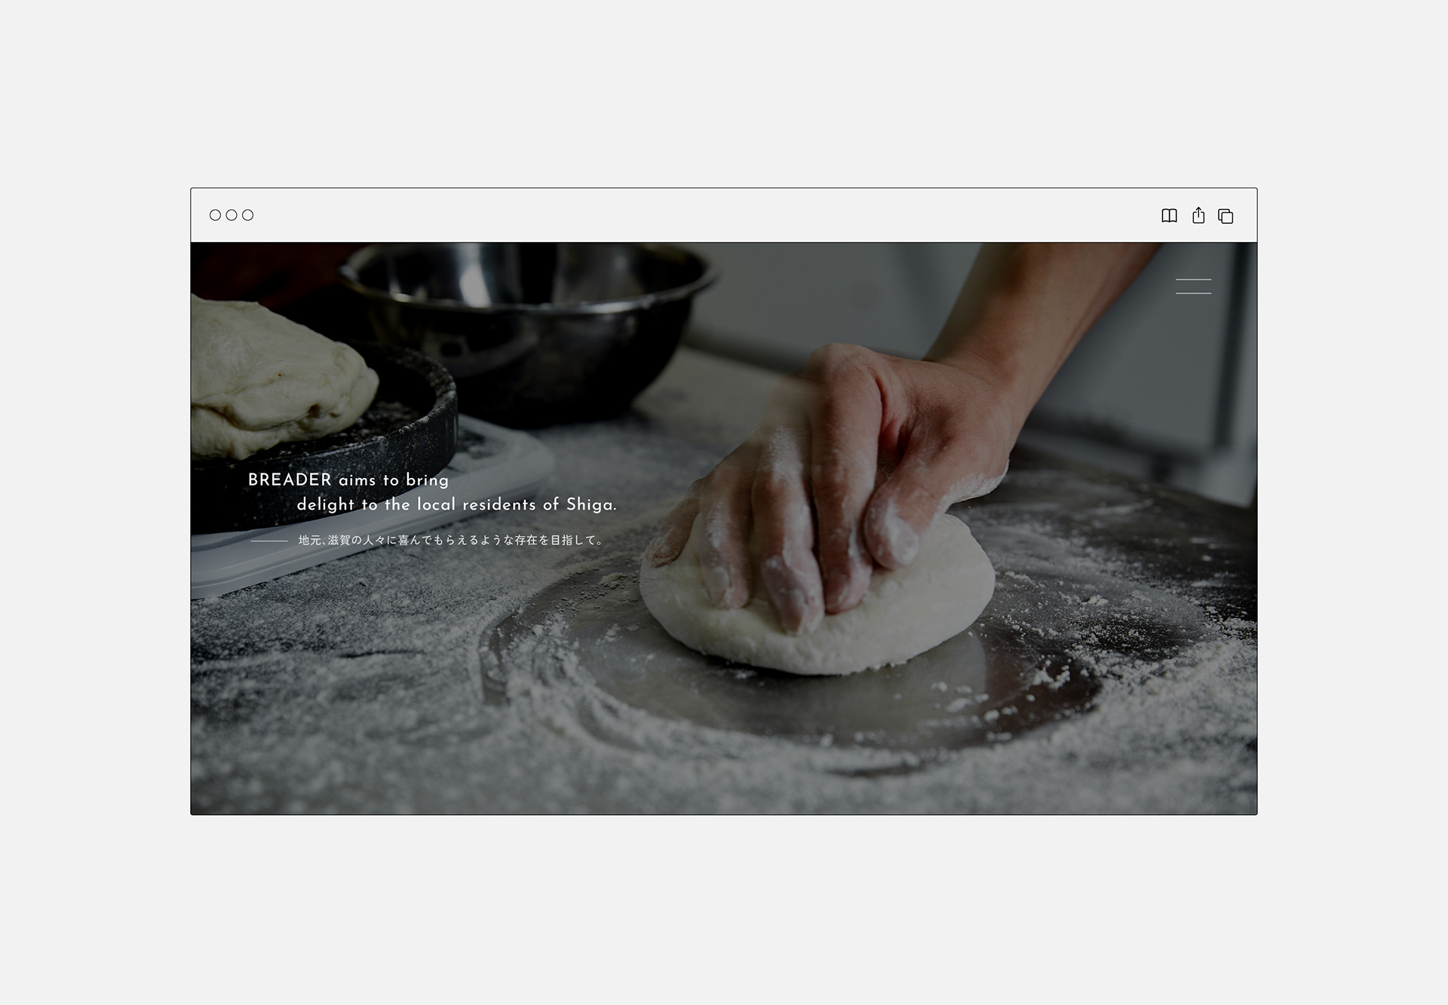
Task: Click the text "BREADER aims to bring"
Action: click(x=348, y=480)
